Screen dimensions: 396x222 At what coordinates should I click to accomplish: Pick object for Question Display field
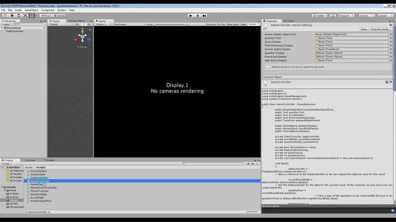pyautogui.click(x=390, y=53)
